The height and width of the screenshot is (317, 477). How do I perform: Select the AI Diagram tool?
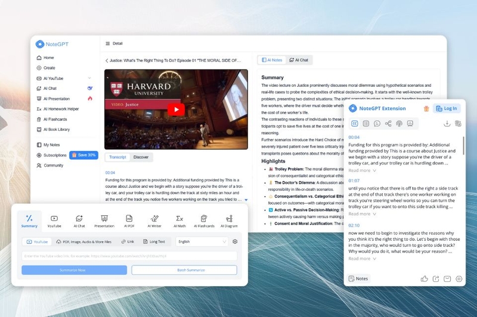(229, 221)
